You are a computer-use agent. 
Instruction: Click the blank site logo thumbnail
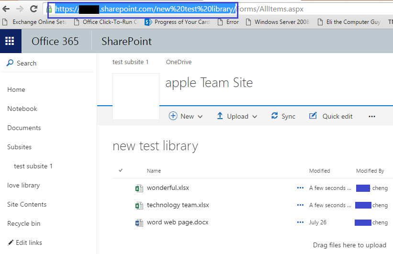pos(136,97)
